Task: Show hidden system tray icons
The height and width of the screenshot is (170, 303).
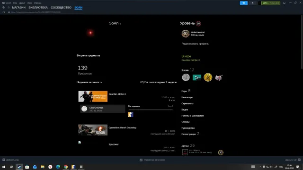Action: 260,167
